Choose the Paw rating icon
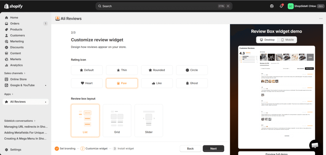326x155 pixels. coord(122,83)
